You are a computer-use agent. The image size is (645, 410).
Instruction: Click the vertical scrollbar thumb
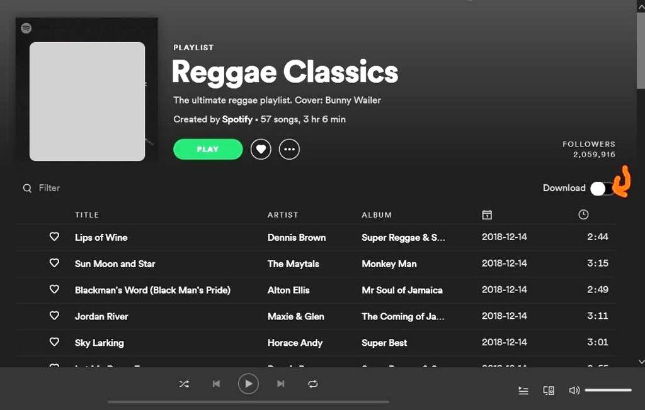(x=641, y=50)
